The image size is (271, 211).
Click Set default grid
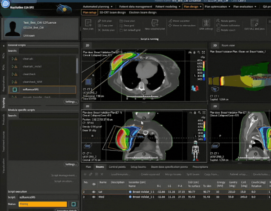coord(130,30)
